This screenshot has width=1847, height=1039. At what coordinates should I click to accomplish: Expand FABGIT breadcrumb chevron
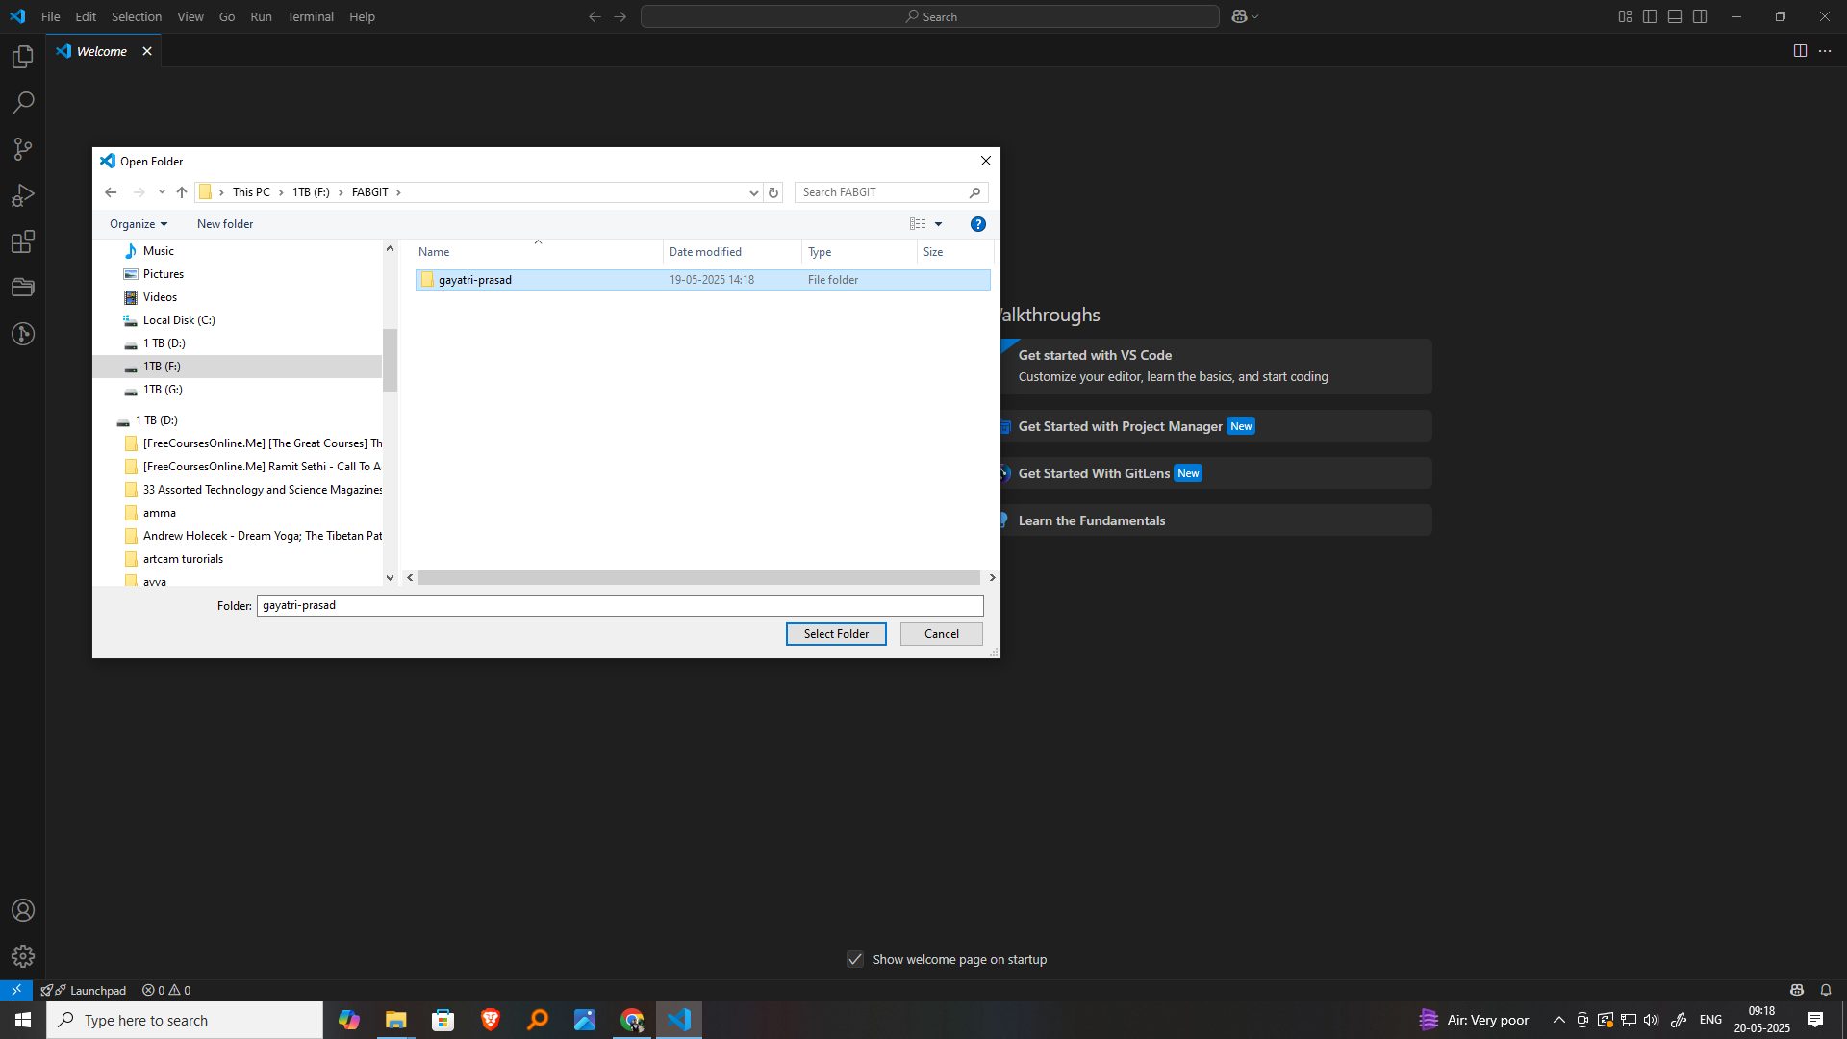[x=398, y=192]
